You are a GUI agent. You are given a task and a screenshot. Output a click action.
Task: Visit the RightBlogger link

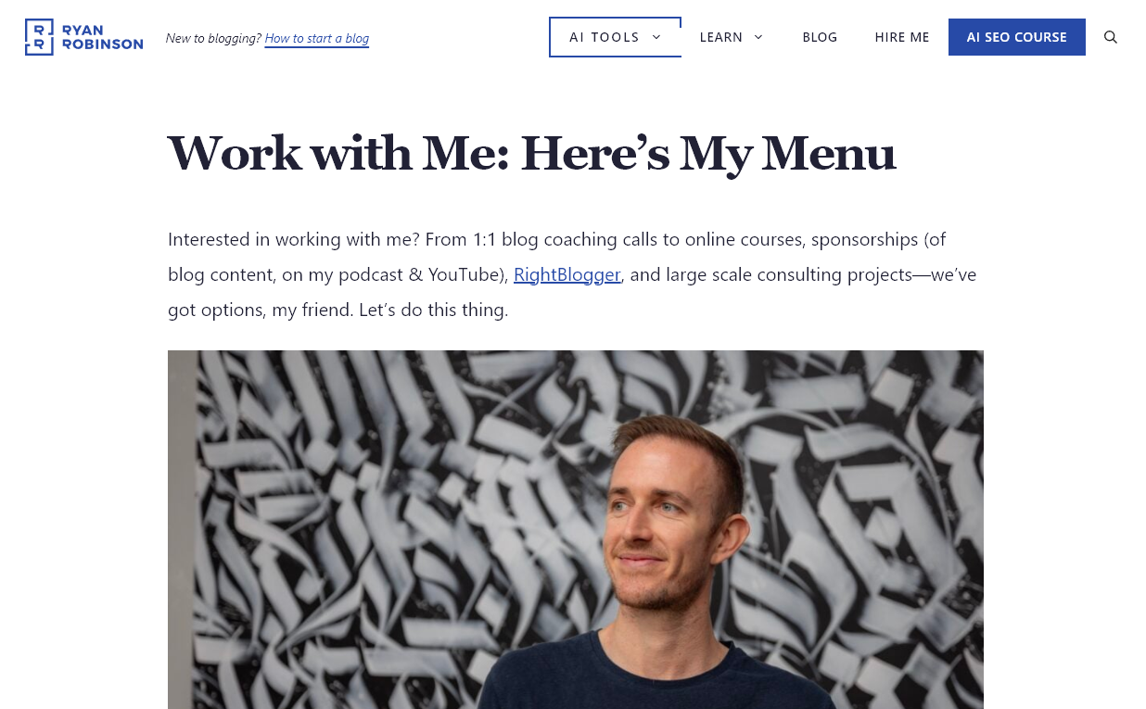pos(567,274)
